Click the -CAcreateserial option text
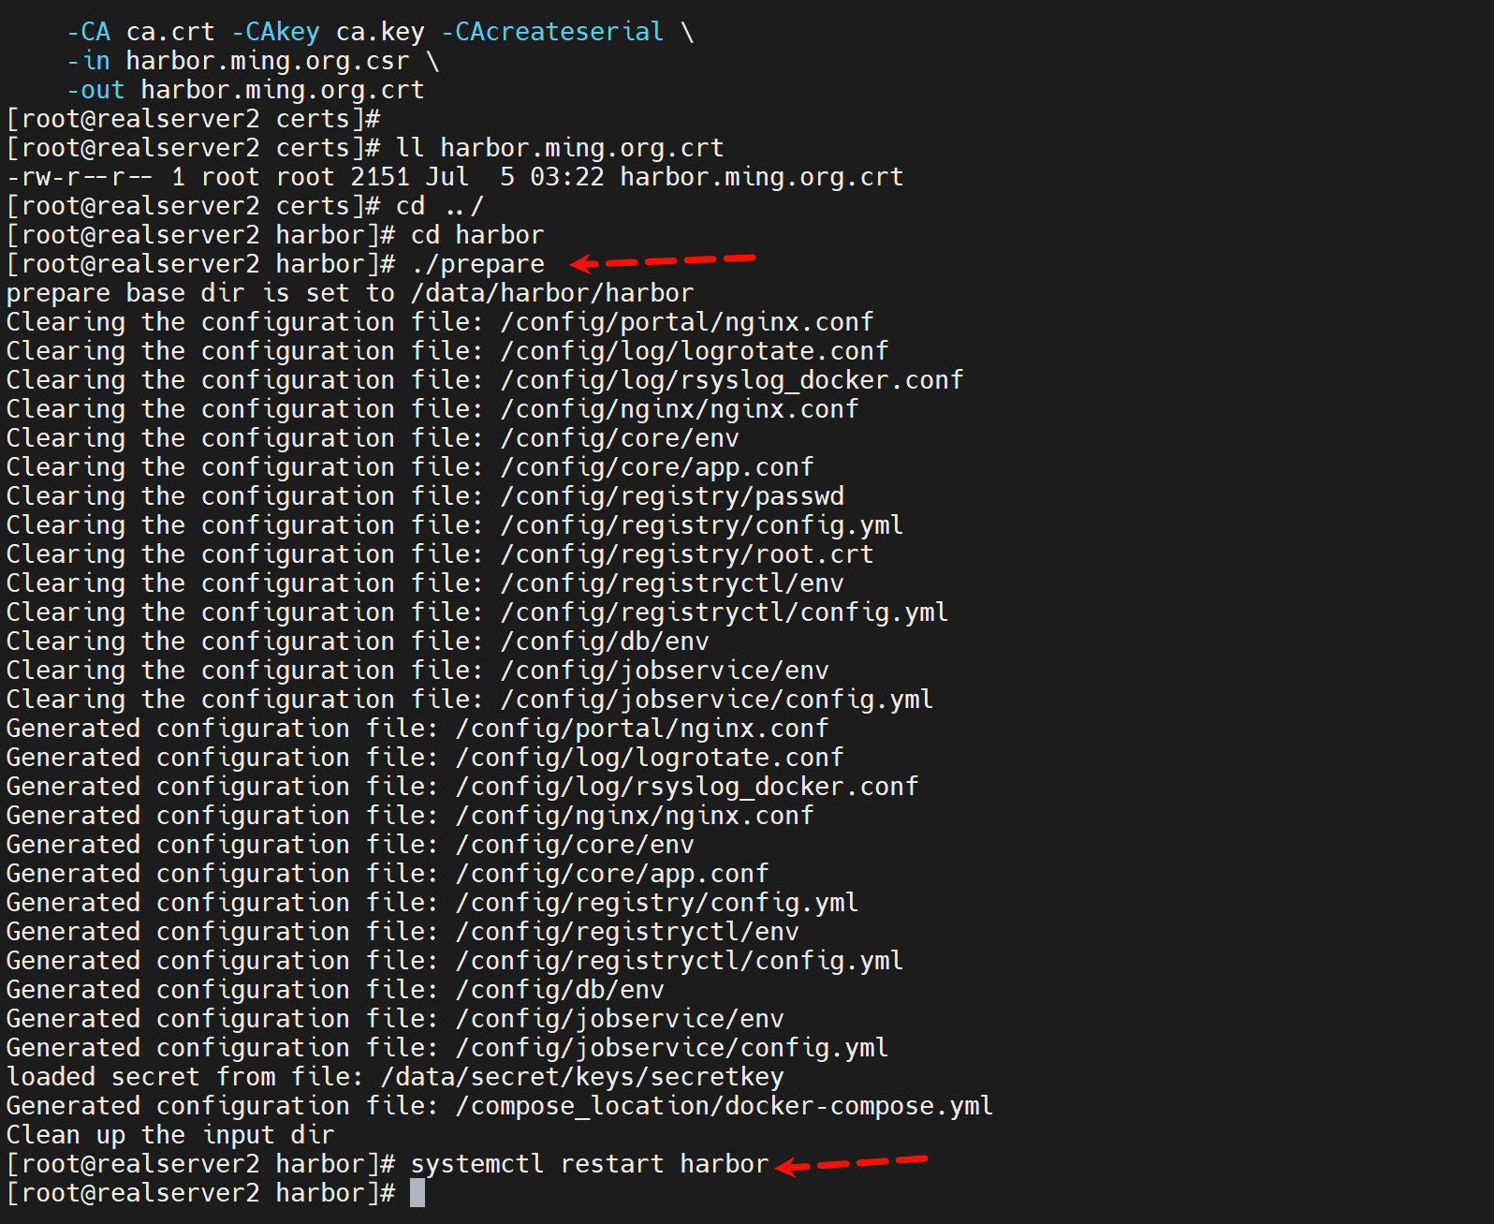The width and height of the screenshot is (1494, 1224). pos(552,32)
